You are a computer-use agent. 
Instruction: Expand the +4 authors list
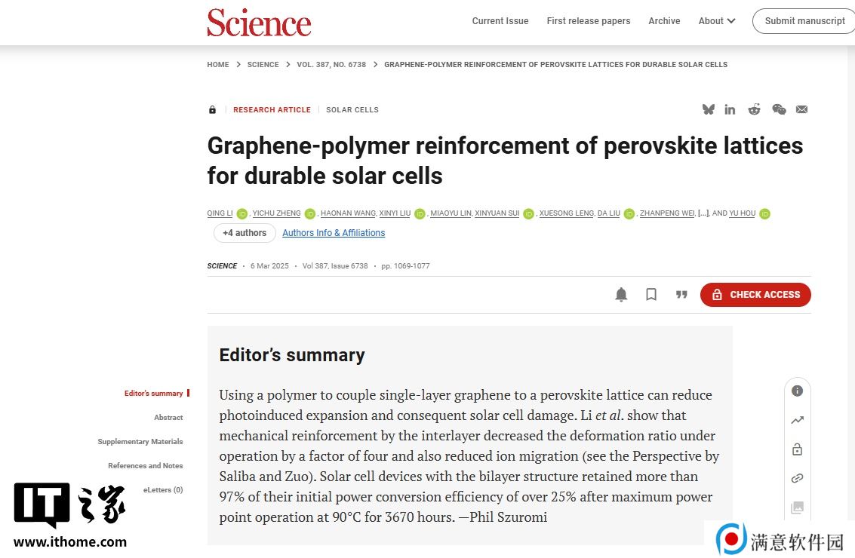point(245,233)
